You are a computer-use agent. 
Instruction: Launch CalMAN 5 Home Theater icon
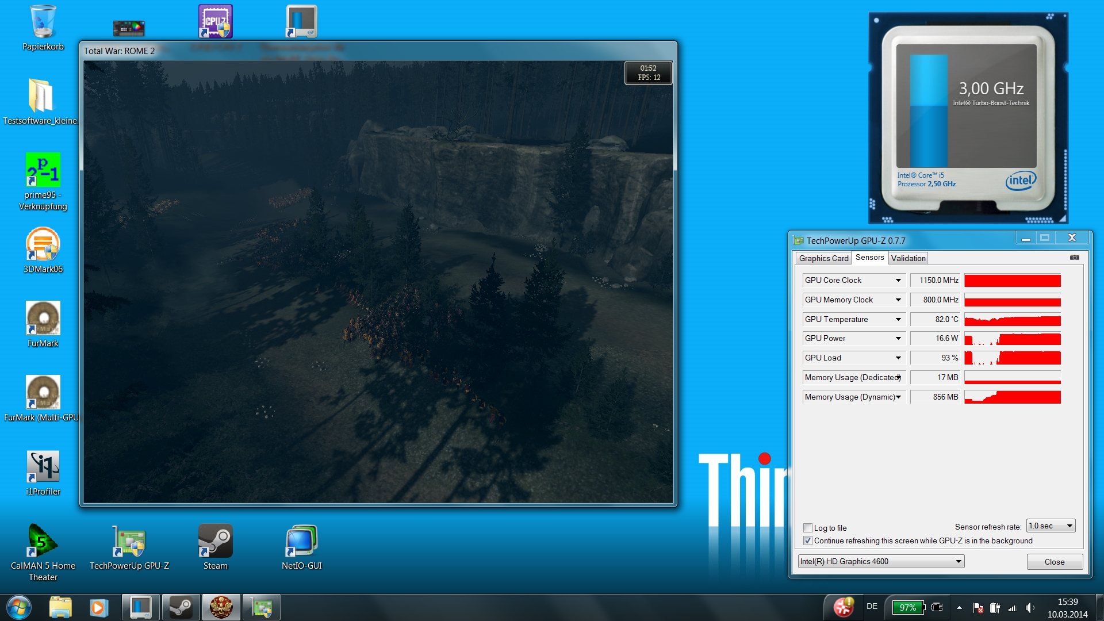[x=42, y=542]
